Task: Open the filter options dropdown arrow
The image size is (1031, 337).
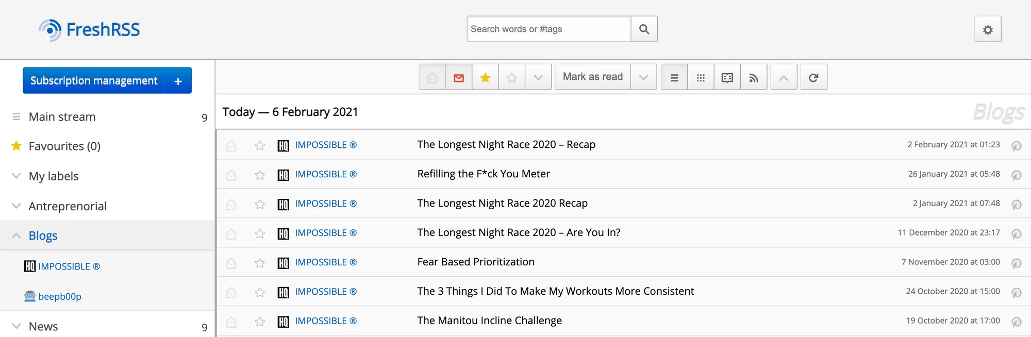Action: (538, 77)
